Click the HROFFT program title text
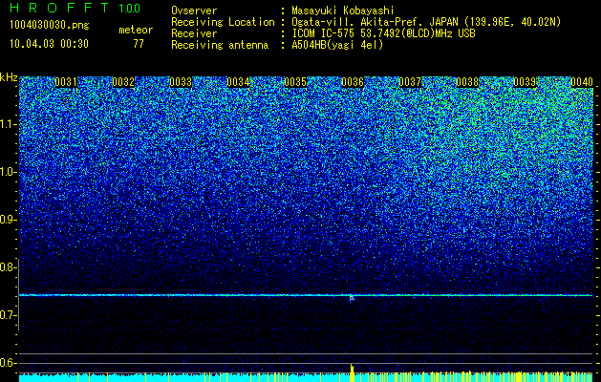Screen dimensions: 601x382 pyautogui.click(x=59, y=8)
